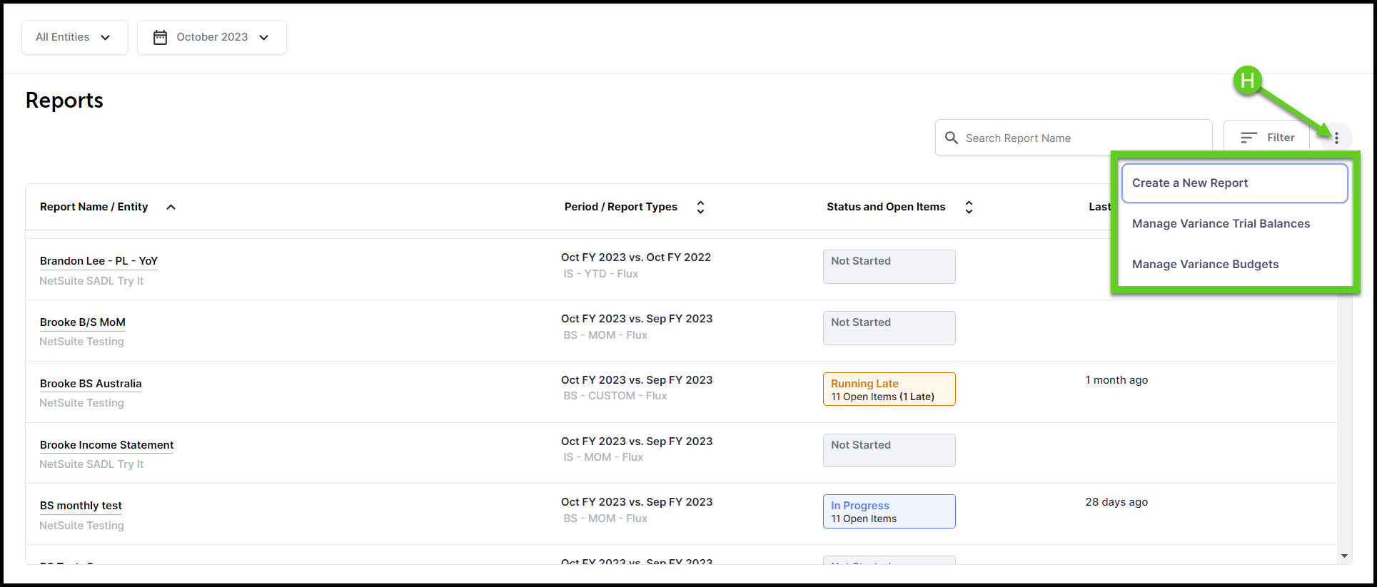The height and width of the screenshot is (587, 1377).
Task: Open the Brooke B/S MoM report
Action: [x=83, y=322]
